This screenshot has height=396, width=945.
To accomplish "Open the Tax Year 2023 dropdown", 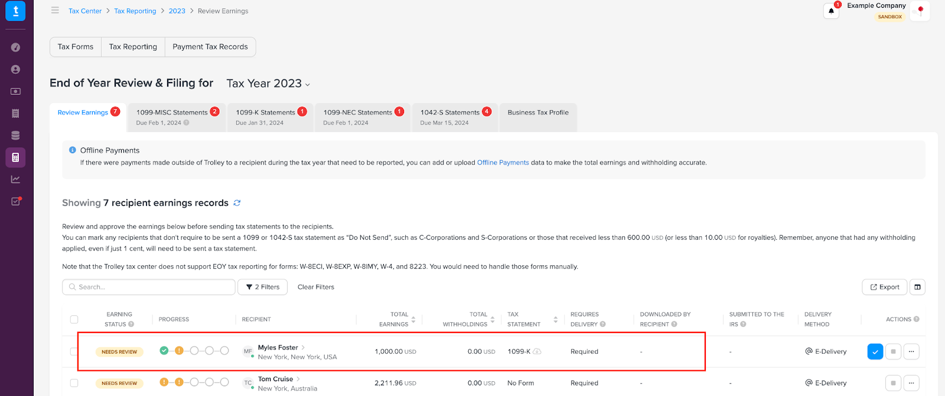I will point(268,84).
